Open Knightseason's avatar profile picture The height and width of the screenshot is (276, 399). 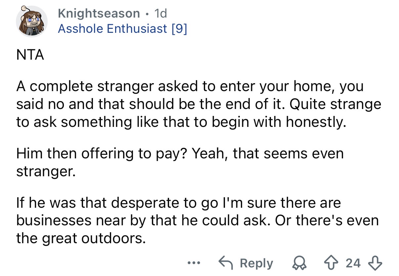32,21
